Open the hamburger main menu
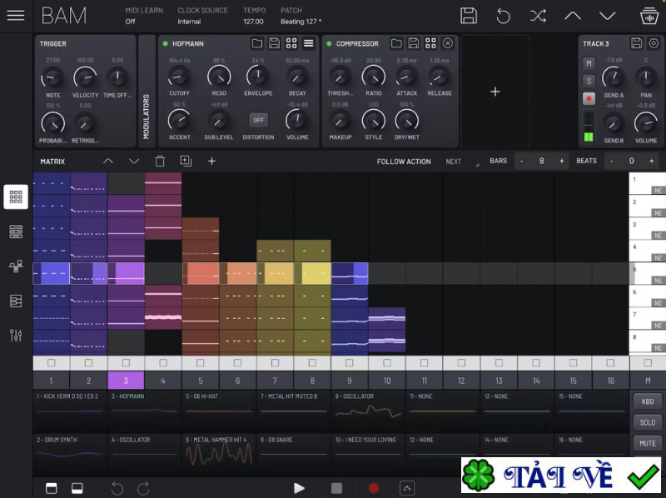Viewport: 666px width, 498px height. pos(16,15)
